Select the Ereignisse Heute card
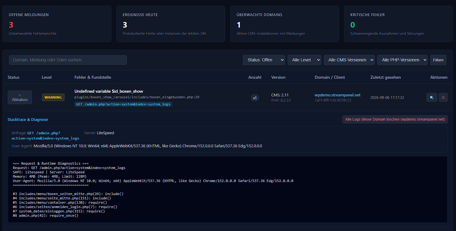This screenshot has width=456, height=231. click(171, 24)
